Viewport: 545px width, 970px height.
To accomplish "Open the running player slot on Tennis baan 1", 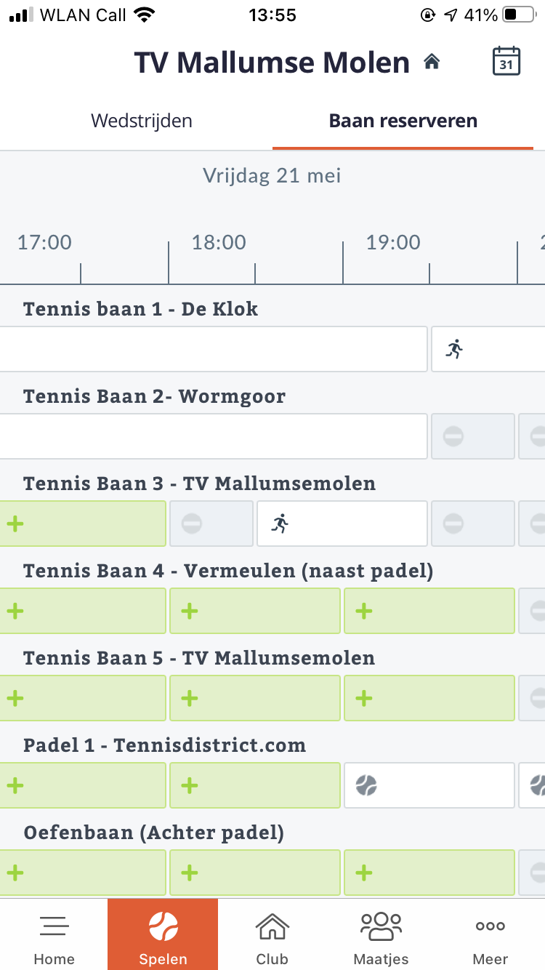I will point(488,349).
